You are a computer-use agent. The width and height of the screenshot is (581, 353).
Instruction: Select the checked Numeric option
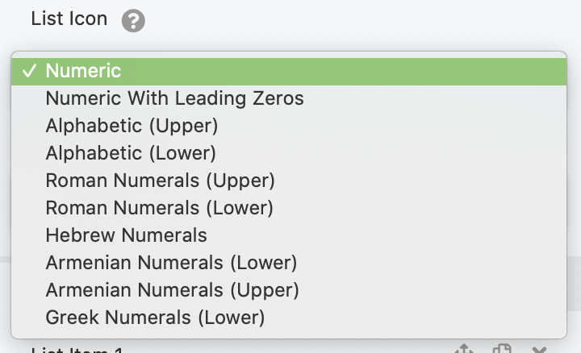click(83, 71)
